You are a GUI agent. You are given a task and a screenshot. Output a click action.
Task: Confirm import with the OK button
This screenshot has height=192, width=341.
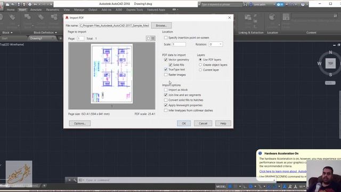[184, 123]
